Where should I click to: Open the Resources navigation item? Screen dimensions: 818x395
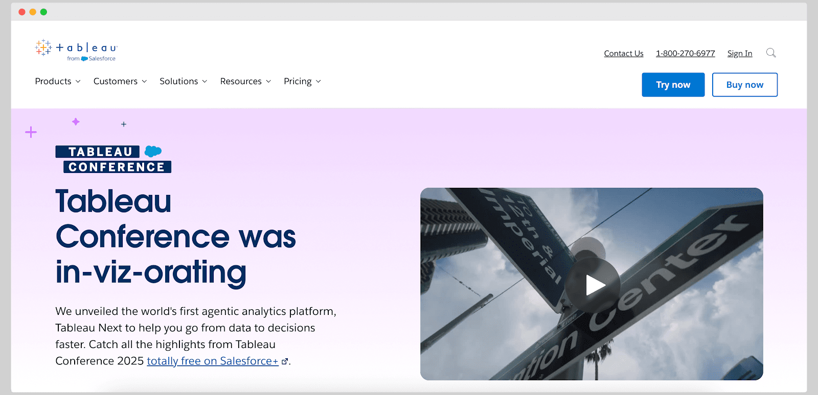click(241, 81)
